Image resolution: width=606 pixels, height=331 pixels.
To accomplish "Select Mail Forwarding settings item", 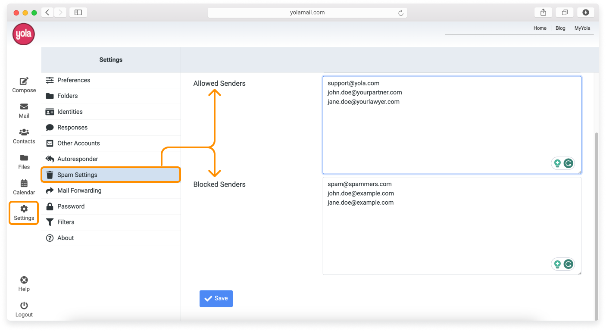I will [x=79, y=190].
